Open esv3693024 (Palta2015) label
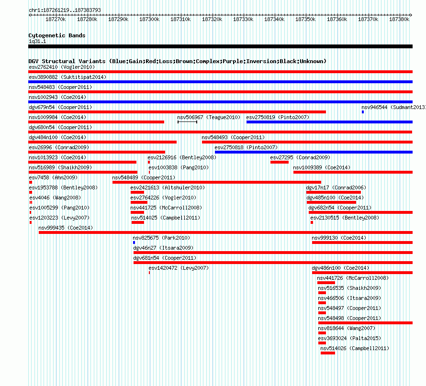426x386 pixels. [349, 338]
